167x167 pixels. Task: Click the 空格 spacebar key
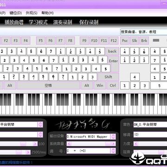(48, 85)
